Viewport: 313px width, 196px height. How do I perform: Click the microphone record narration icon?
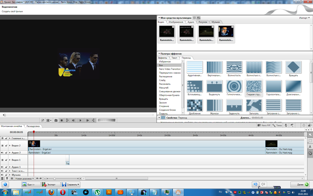[x=286, y=125]
